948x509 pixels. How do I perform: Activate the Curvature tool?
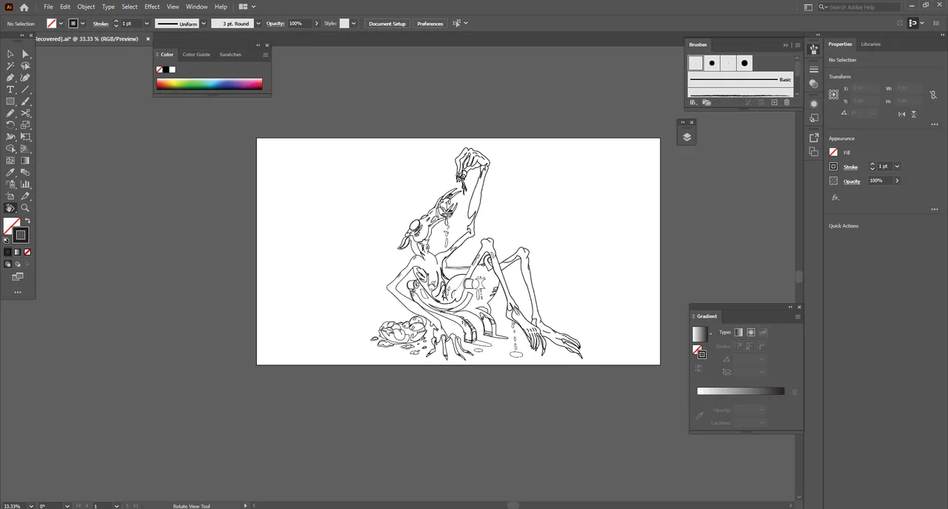(x=25, y=78)
